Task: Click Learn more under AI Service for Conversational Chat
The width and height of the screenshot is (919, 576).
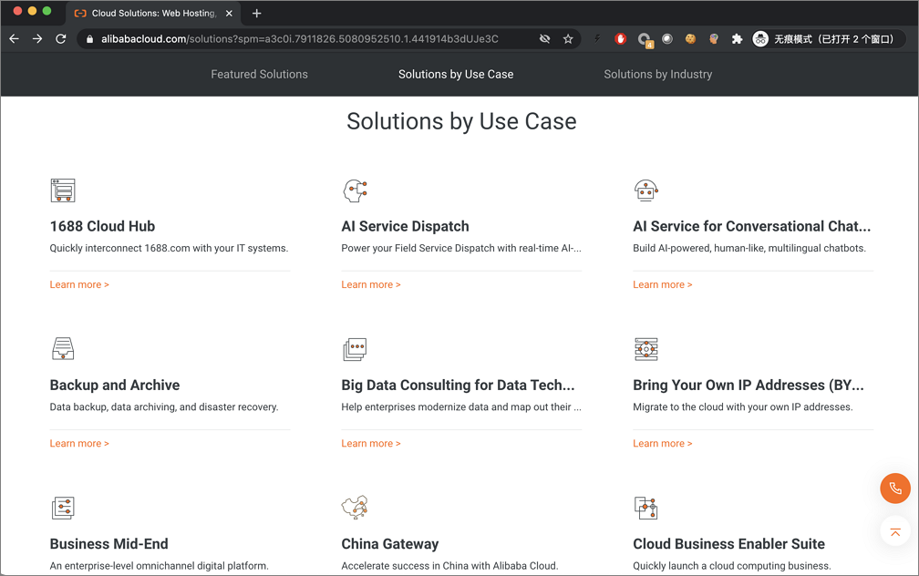Action: coord(662,284)
